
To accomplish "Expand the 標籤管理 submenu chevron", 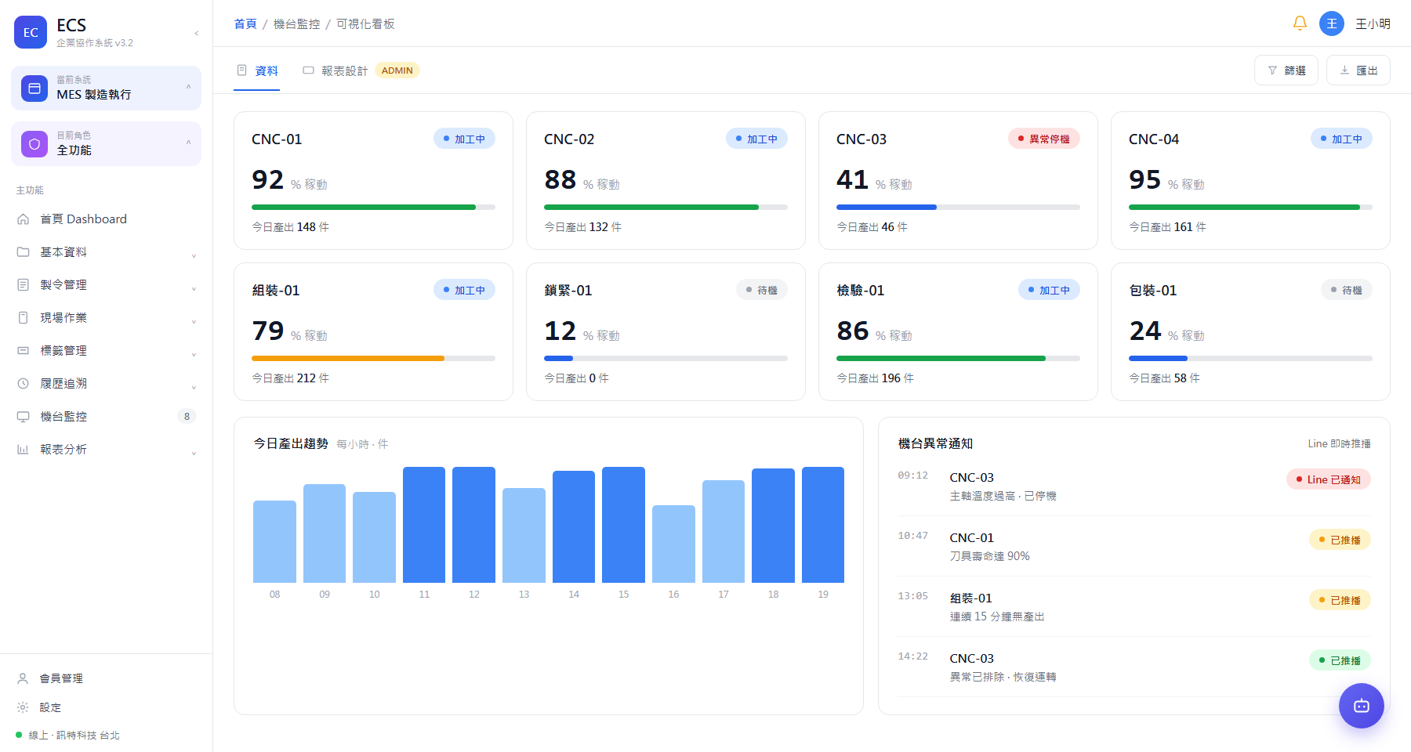I will click(194, 354).
